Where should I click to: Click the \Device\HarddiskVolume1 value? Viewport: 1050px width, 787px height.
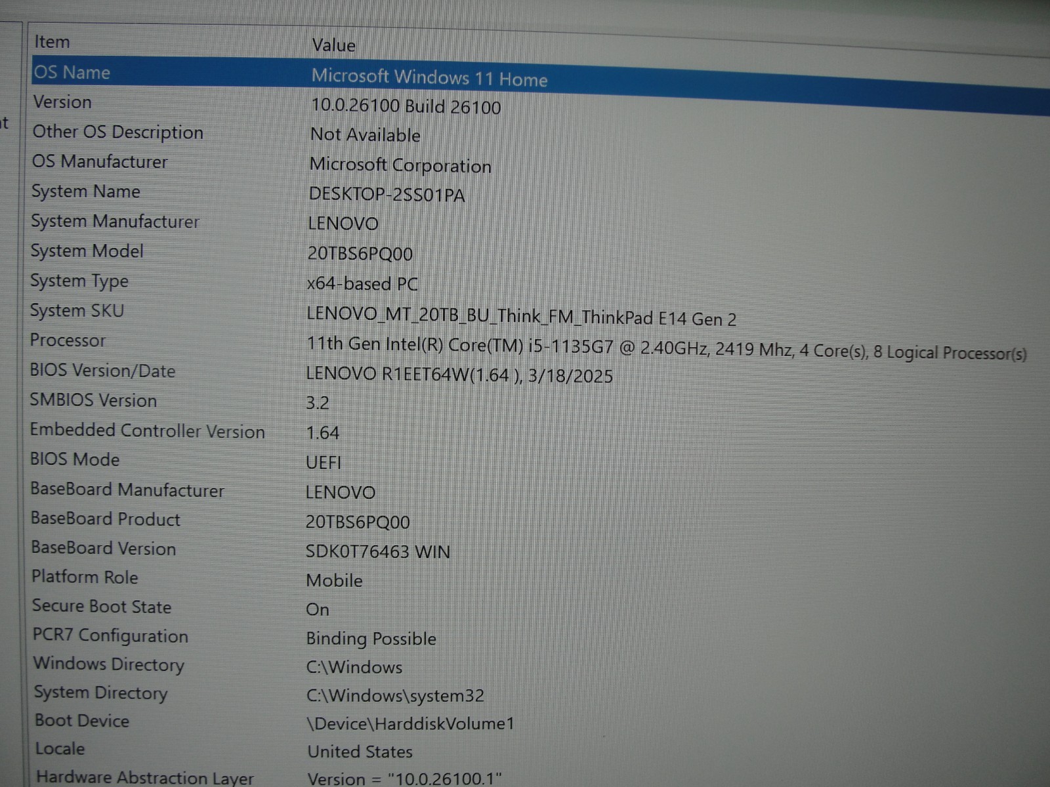pyautogui.click(x=411, y=723)
